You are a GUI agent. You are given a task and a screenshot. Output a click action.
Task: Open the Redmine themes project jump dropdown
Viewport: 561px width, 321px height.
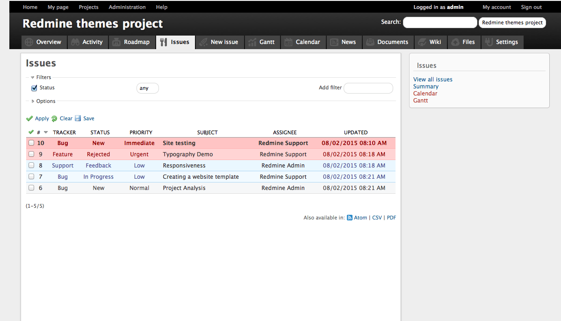tap(512, 22)
